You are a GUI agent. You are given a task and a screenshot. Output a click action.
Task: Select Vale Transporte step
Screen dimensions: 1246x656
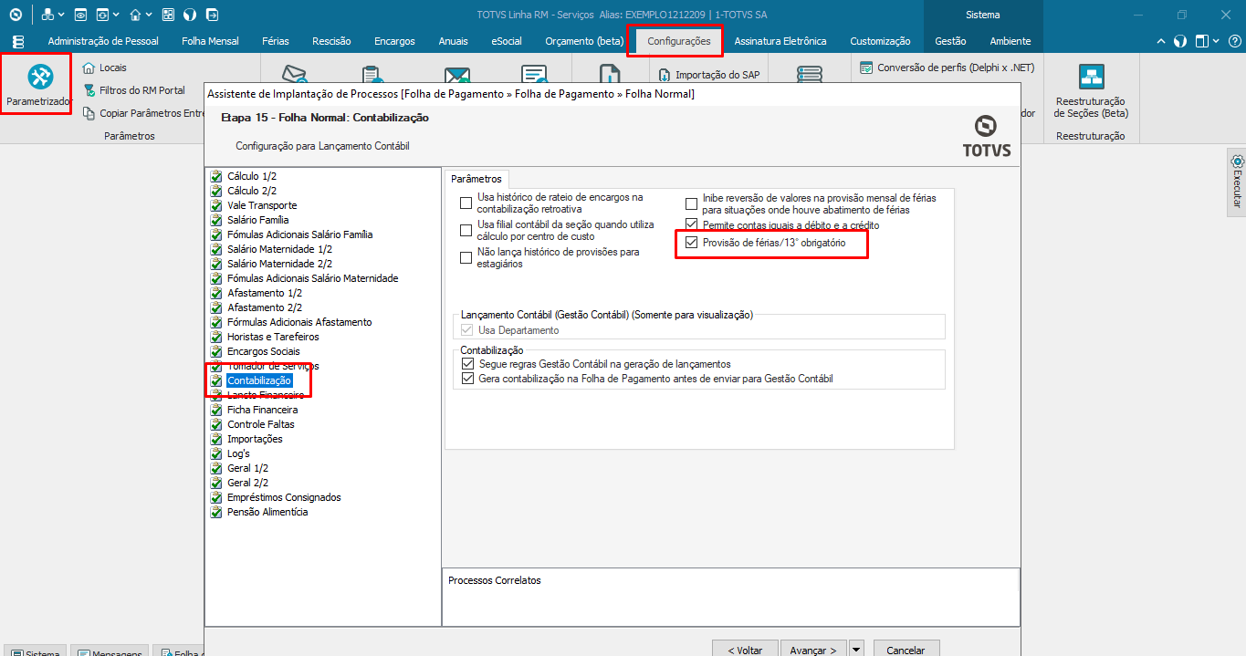(262, 205)
